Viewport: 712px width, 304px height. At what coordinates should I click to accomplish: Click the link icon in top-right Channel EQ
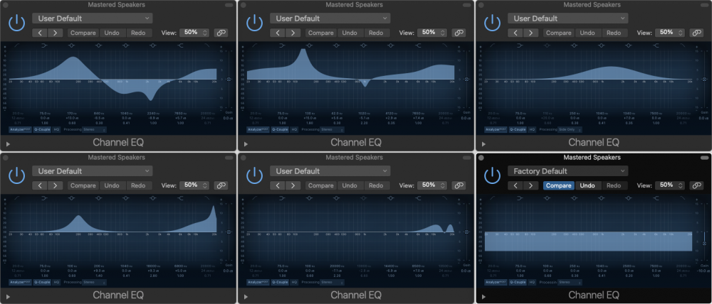coord(696,33)
